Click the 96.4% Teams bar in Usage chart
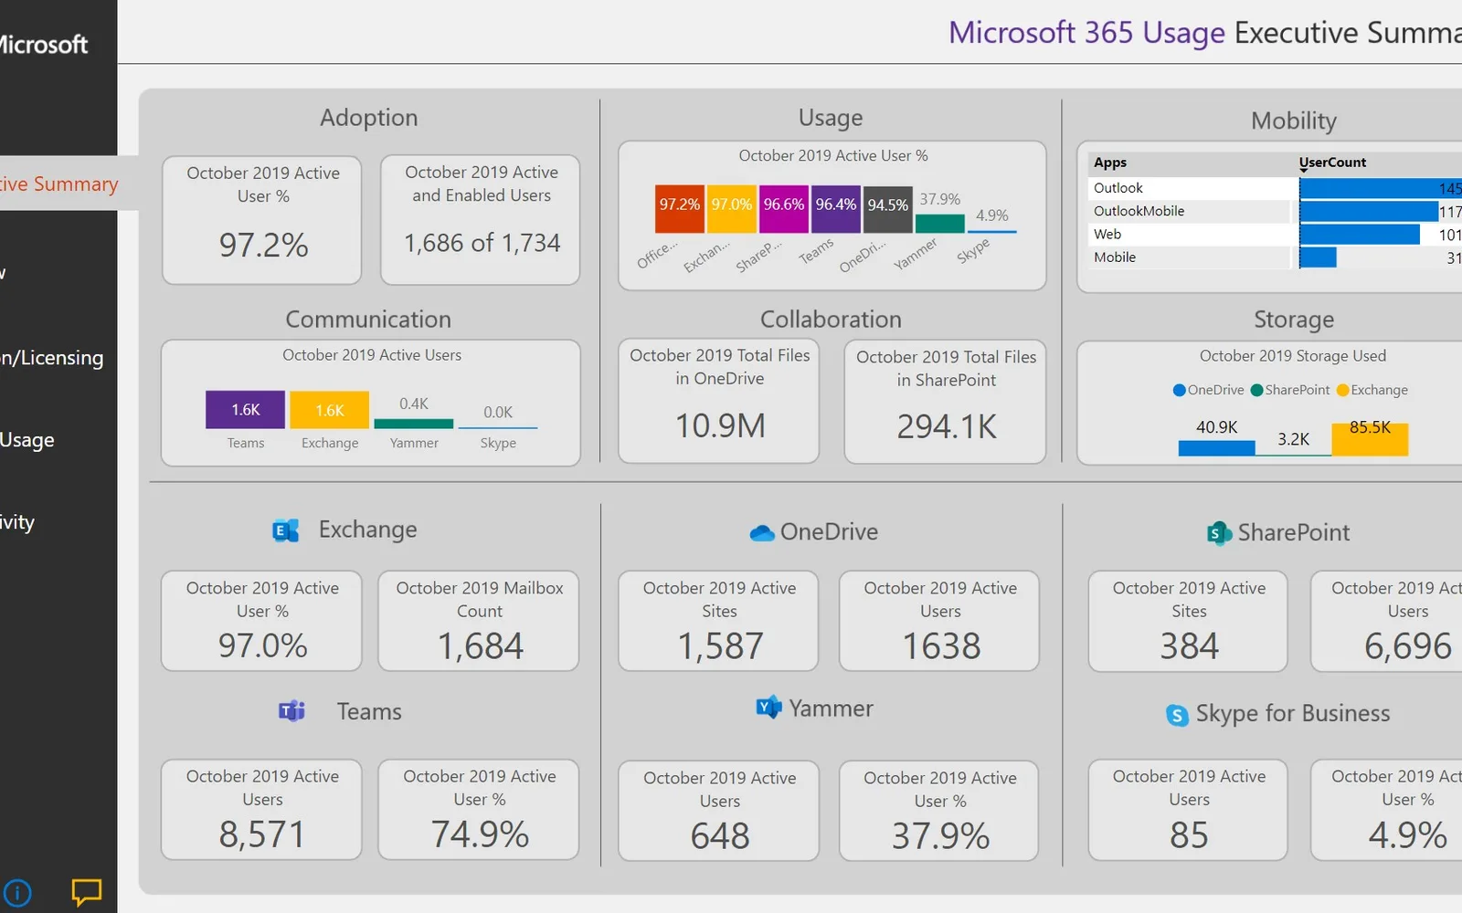The height and width of the screenshot is (913, 1462). tap(836, 209)
